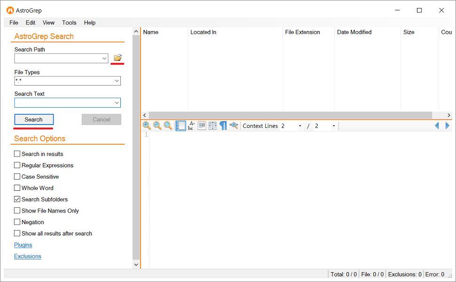This screenshot has height=282, width=456.
Task: Click the AstroGrep application logo icon
Action: pos(10,10)
